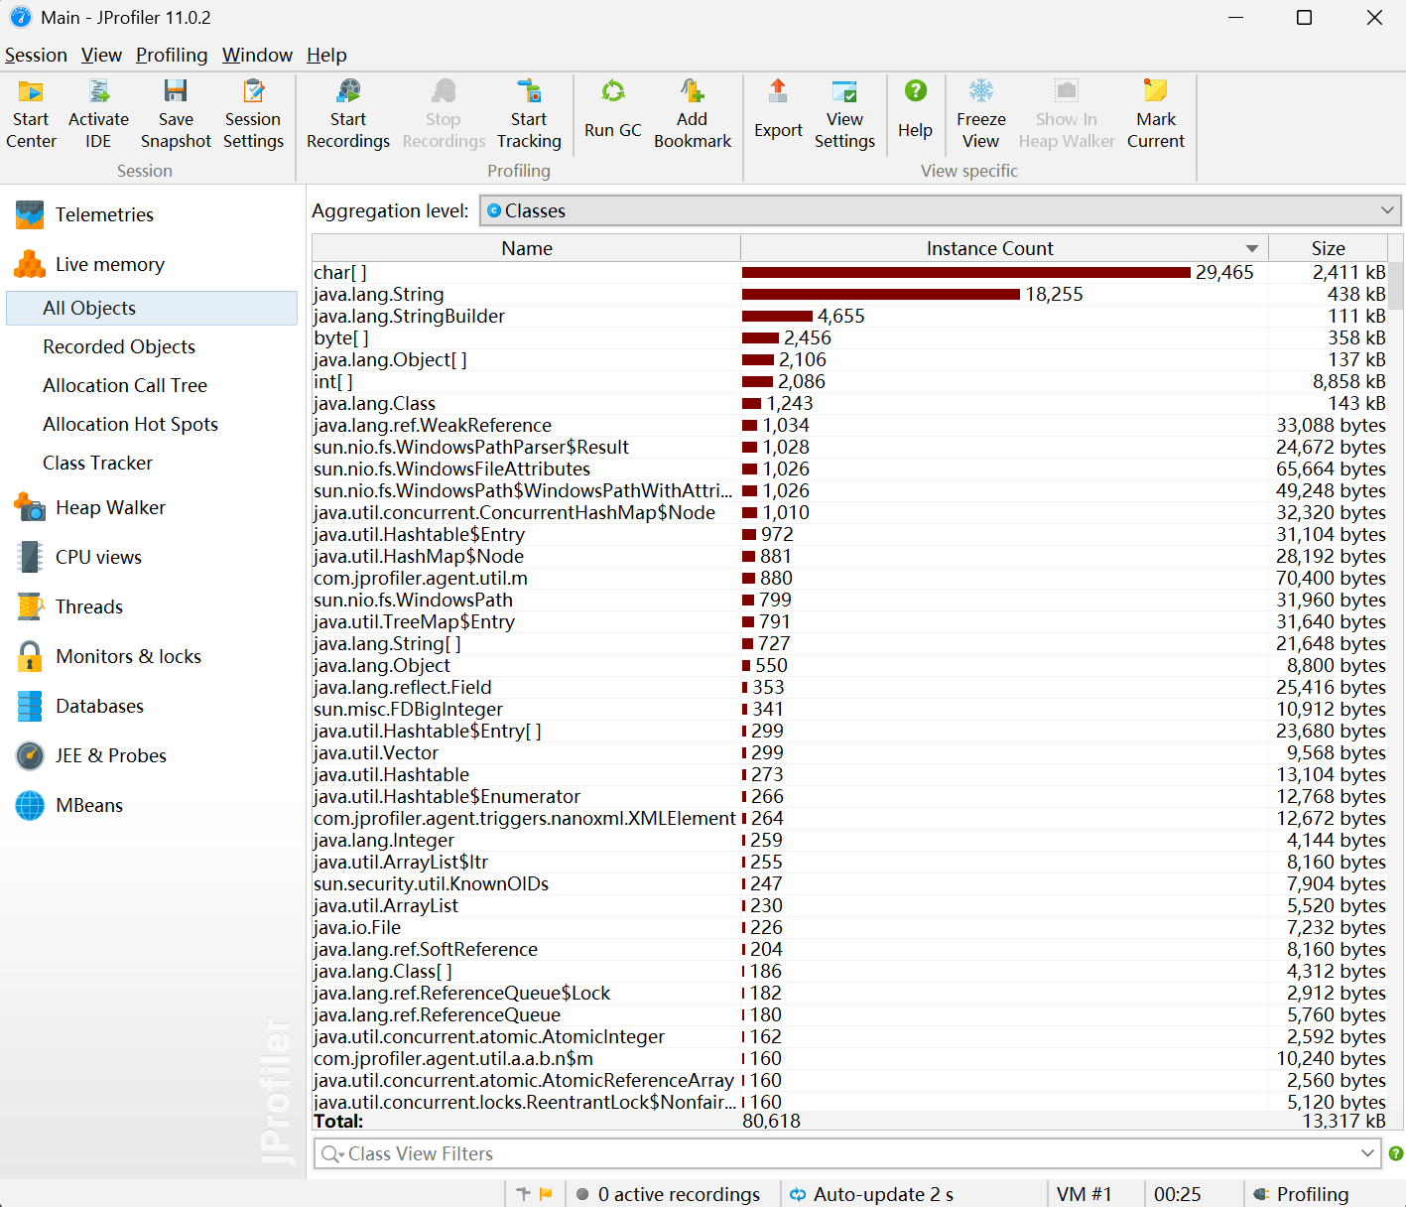Open the Aggregation level dropdown
Image resolution: width=1406 pixels, height=1207 pixels.
click(x=941, y=210)
